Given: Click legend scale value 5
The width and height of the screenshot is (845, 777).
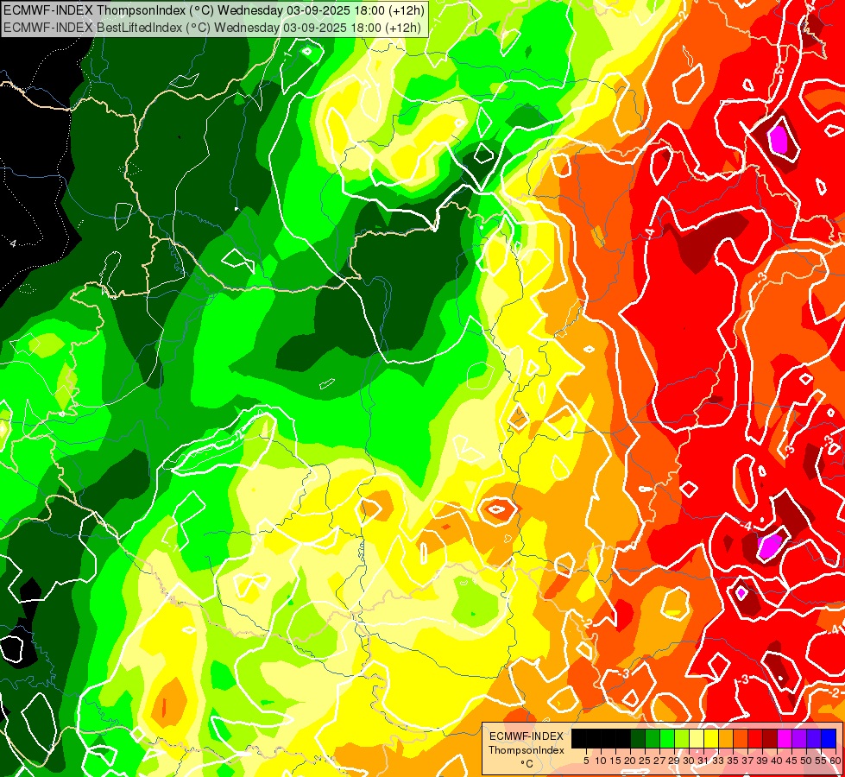Looking at the screenshot, I should click(x=586, y=761).
